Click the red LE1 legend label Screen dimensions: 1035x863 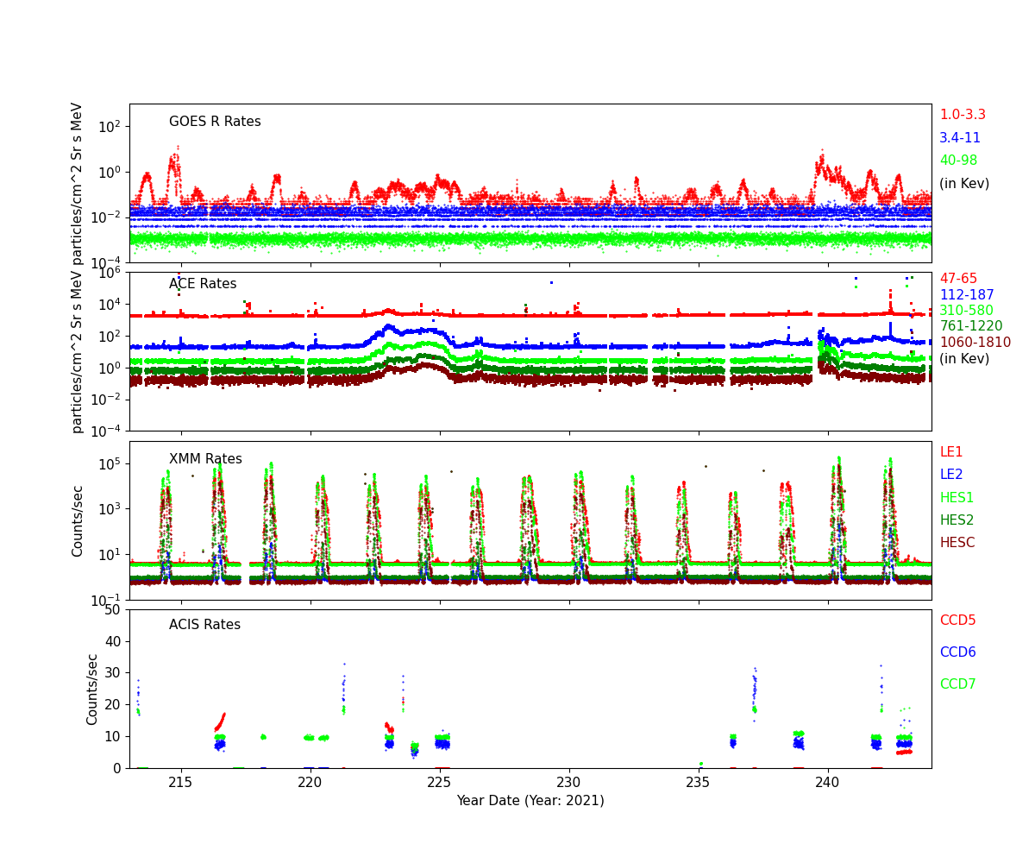pyautogui.click(x=950, y=452)
